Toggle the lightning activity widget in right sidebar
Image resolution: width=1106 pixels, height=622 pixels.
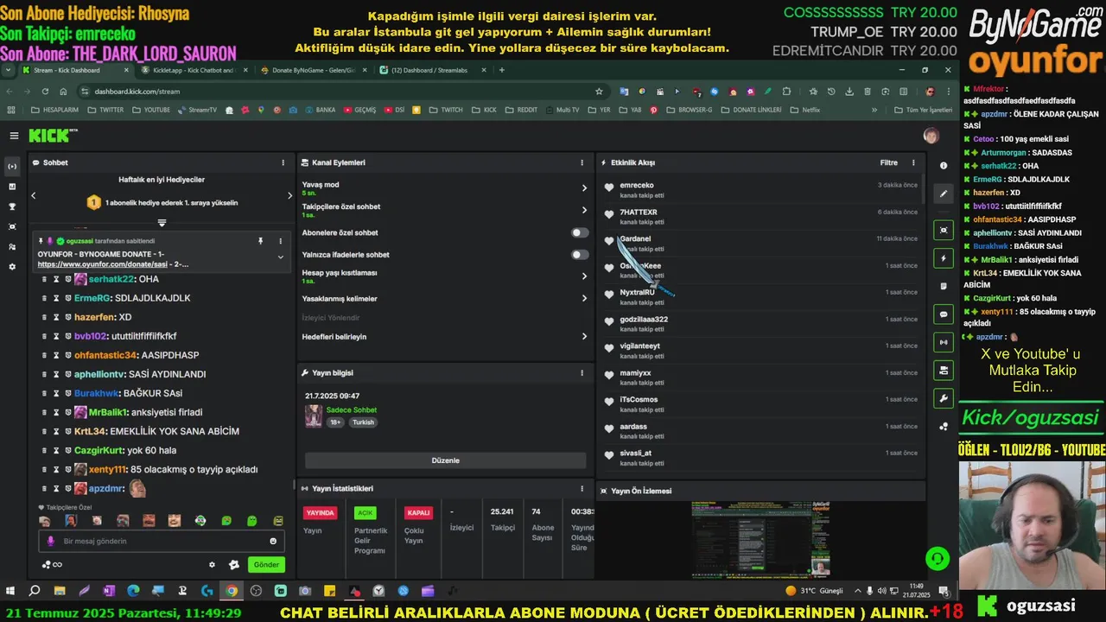click(944, 257)
